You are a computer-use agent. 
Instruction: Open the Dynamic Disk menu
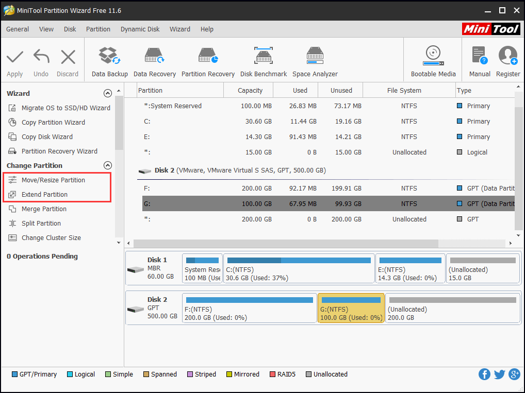pyautogui.click(x=140, y=29)
